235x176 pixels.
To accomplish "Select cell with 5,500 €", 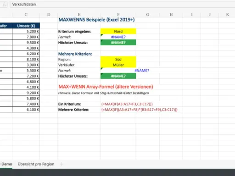I will click(26, 71).
